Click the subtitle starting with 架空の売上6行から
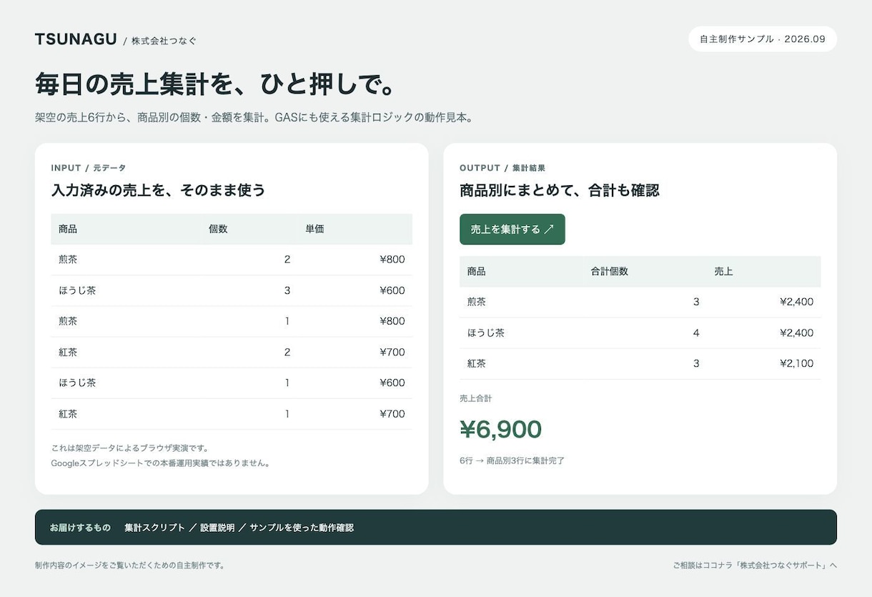This screenshot has width=872, height=597. [x=254, y=117]
